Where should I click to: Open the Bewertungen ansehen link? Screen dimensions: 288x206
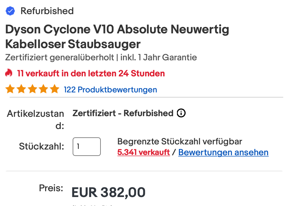pyautogui.click(x=223, y=152)
